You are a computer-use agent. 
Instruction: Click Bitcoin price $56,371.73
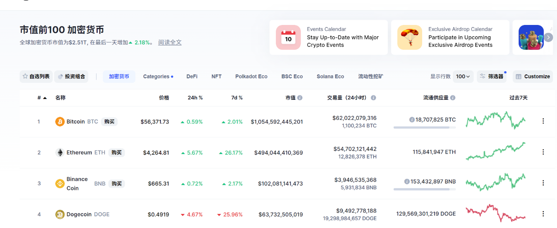click(155, 122)
